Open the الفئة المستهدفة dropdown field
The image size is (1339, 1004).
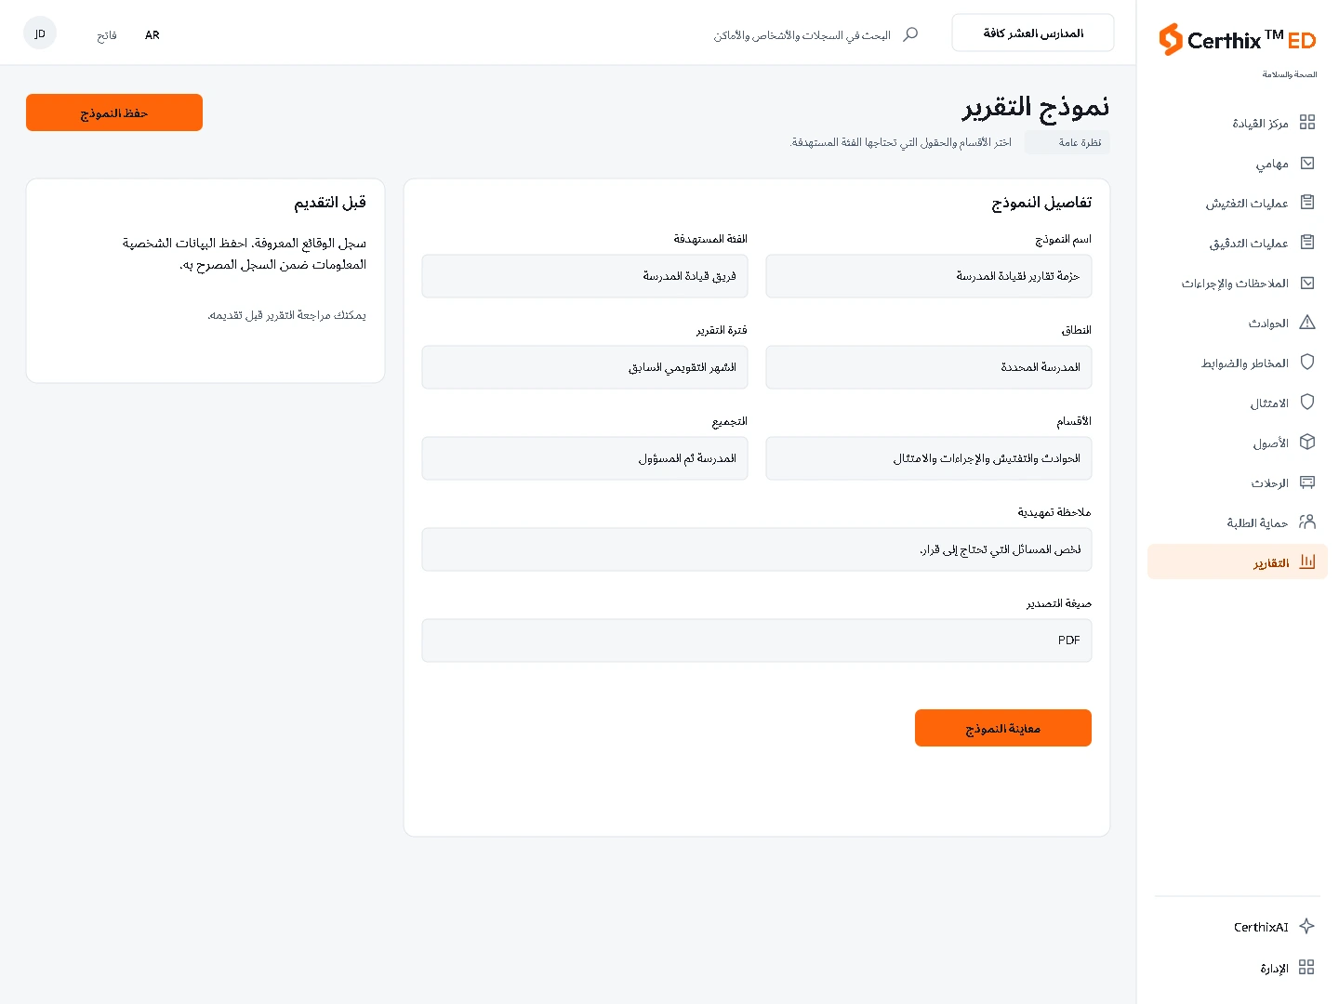click(x=585, y=276)
